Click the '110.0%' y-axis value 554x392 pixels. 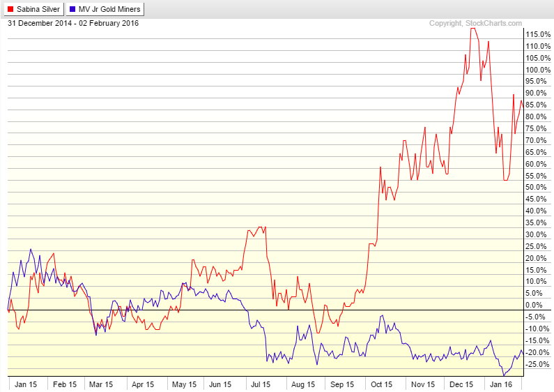[538, 46]
